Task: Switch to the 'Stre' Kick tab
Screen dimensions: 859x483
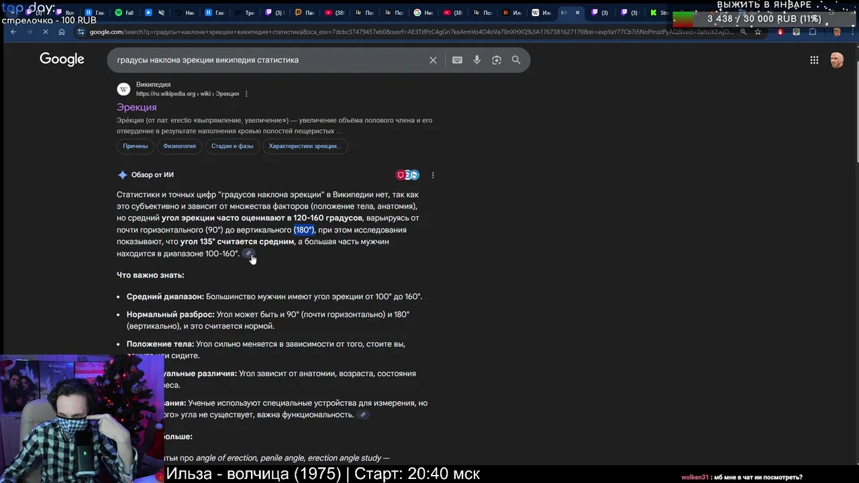Action: pyautogui.click(x=658, y=13)
